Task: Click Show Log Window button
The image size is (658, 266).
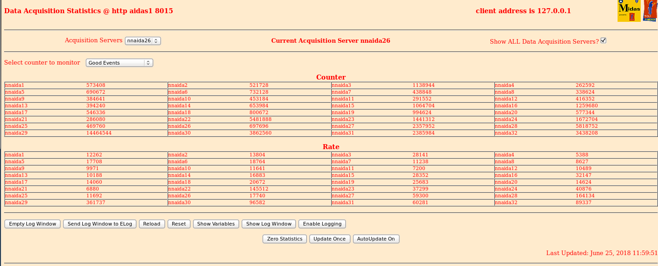Action: point(269,224)
